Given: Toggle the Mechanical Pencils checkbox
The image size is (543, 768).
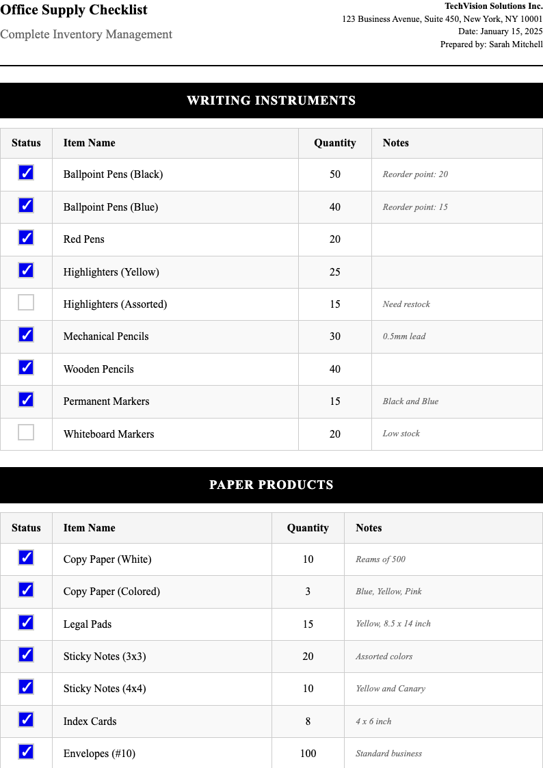Looking at the screenshot, I should pyautogui.click(x=26, y=335).
